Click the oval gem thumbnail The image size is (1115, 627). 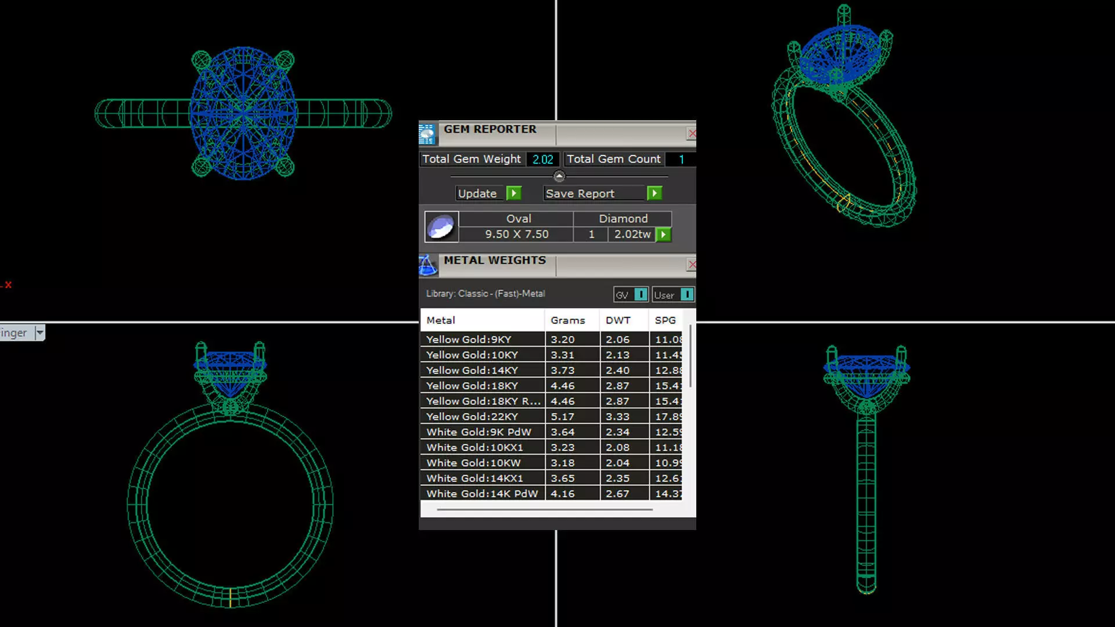(441, 226)
